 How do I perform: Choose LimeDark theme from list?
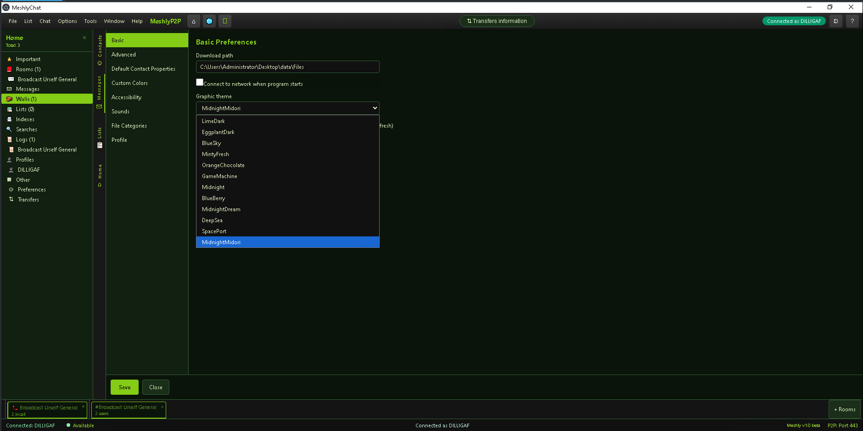pos(288,121)
